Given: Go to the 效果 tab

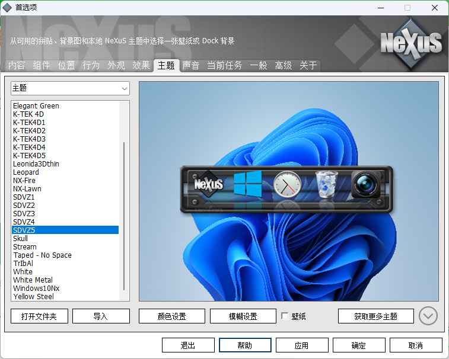Looking at the screenshot, I should pos(141,66).
